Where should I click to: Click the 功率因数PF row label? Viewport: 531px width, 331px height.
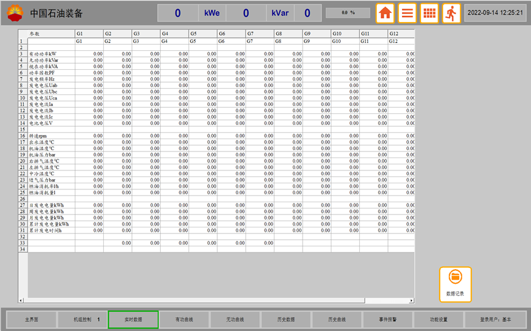pos(42,73)
